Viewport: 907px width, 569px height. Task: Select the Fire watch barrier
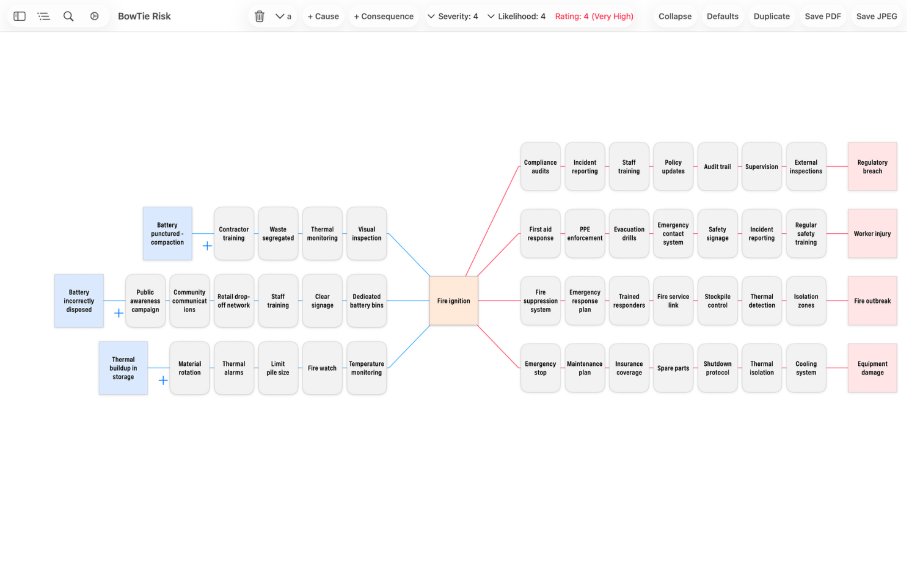coord(322,368)
